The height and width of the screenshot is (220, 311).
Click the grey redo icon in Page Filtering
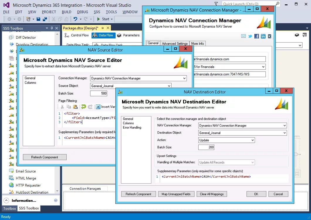(x=90, y=107)
